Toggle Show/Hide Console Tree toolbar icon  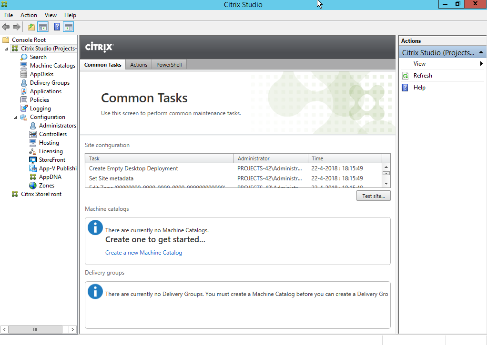pyautogui.click(x=43, y=27)
